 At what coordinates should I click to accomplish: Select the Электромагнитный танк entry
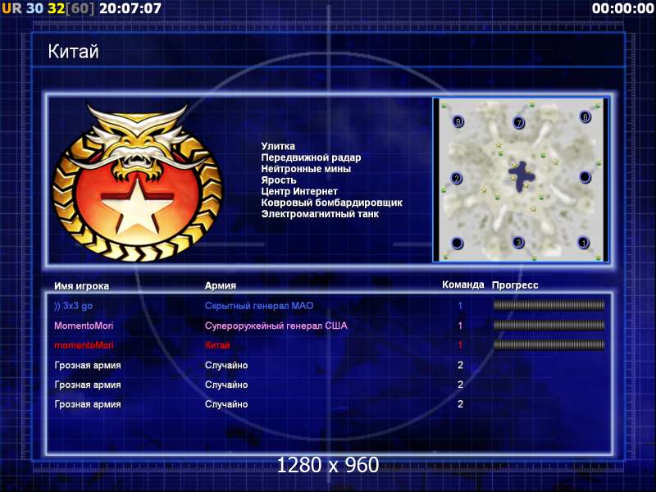tap(320, 214)
